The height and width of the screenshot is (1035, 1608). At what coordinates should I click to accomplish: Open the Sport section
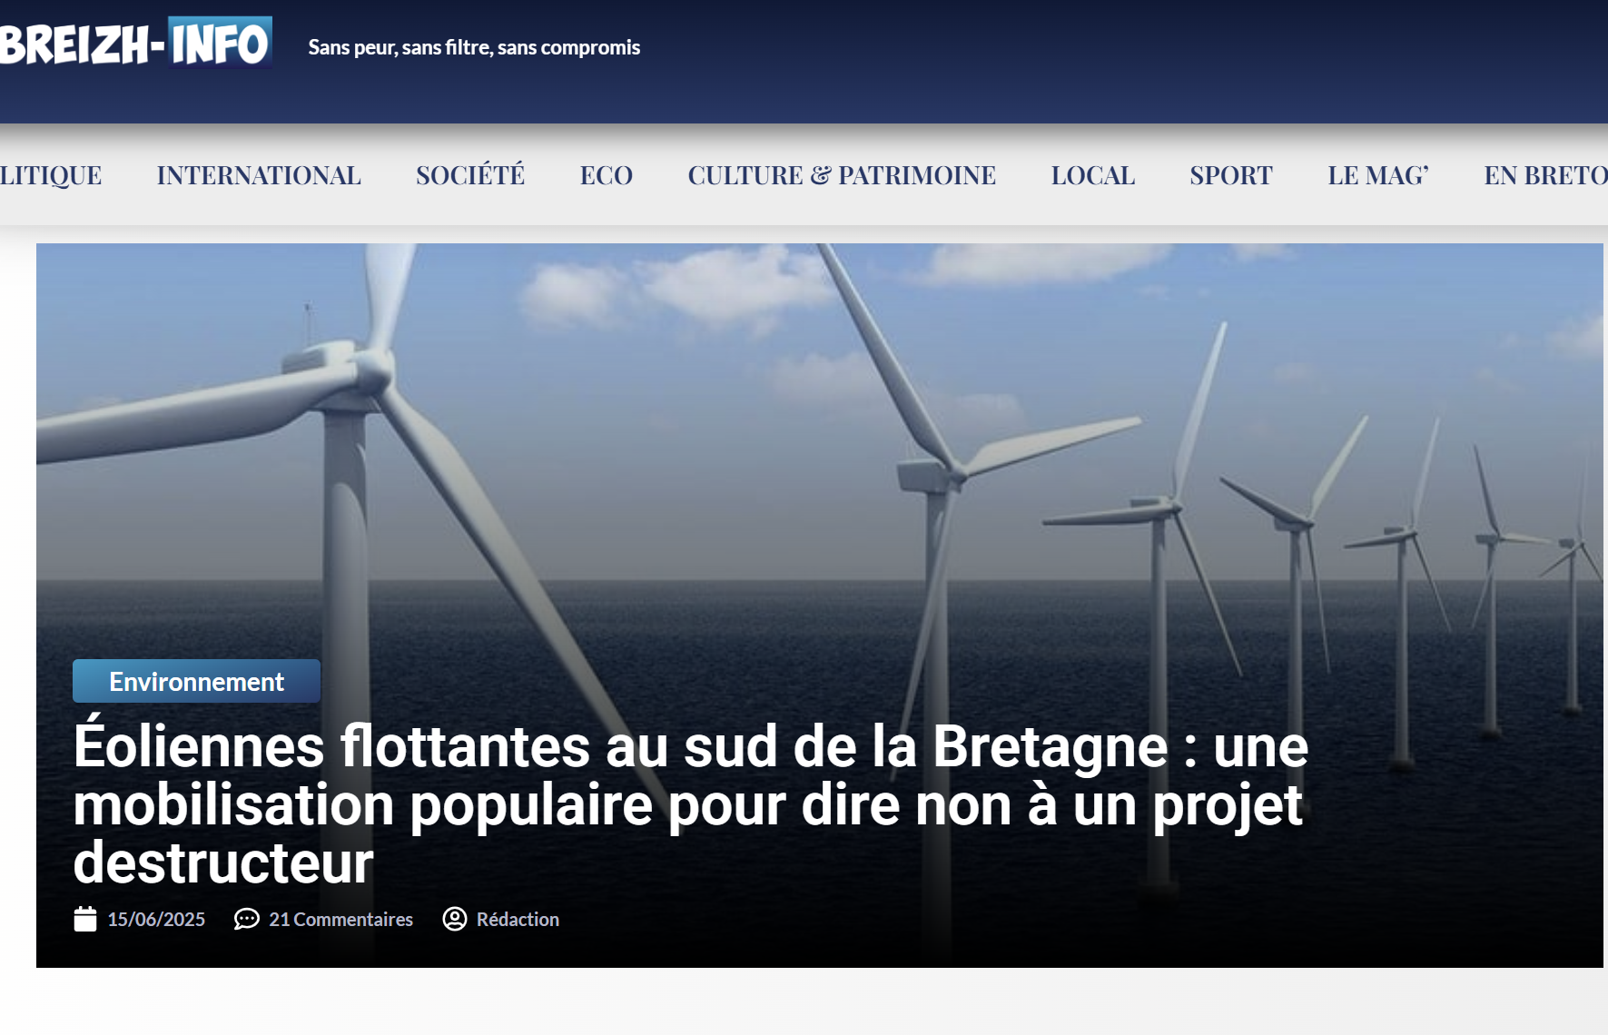coord(1231,175)
